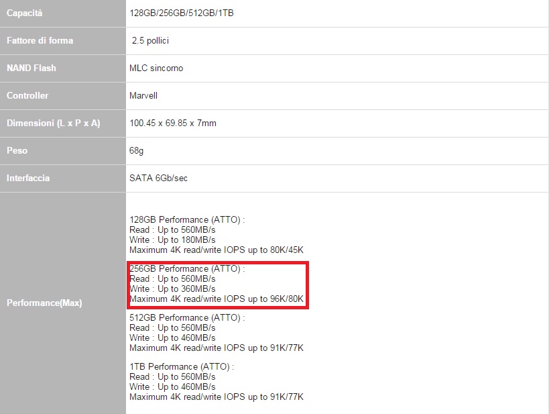Click the Fattore di forma label
The height and width of the screenshot is (414, 549).
tap(40, 40)
